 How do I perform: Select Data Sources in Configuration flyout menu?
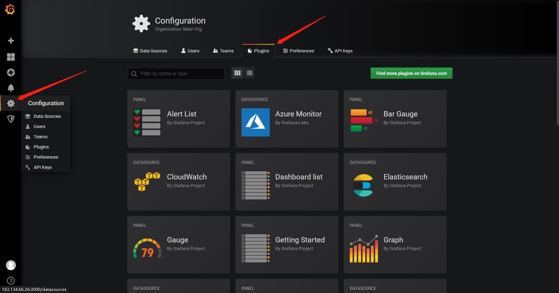point(46,116)
